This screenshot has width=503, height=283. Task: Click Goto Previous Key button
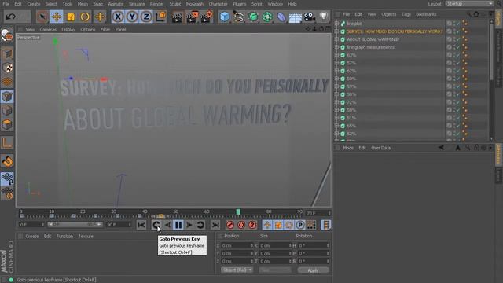pyautogui.click(x=156, y=225)
